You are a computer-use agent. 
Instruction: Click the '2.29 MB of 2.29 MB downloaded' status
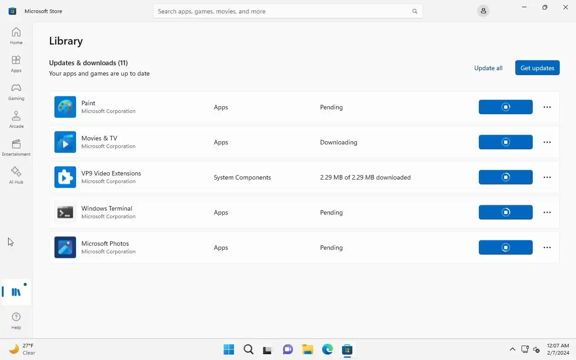click(x=365, y=177)
